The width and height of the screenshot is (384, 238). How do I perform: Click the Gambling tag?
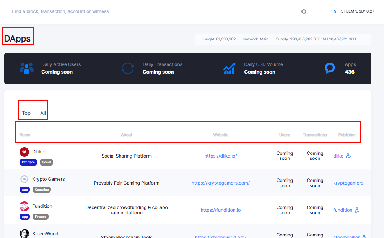[x=42, y=190]
